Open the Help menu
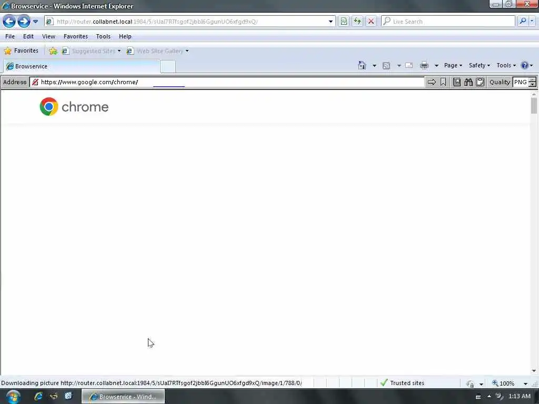Image resolution: width=539 pixels, height=404 pixels. pos(125,36)
